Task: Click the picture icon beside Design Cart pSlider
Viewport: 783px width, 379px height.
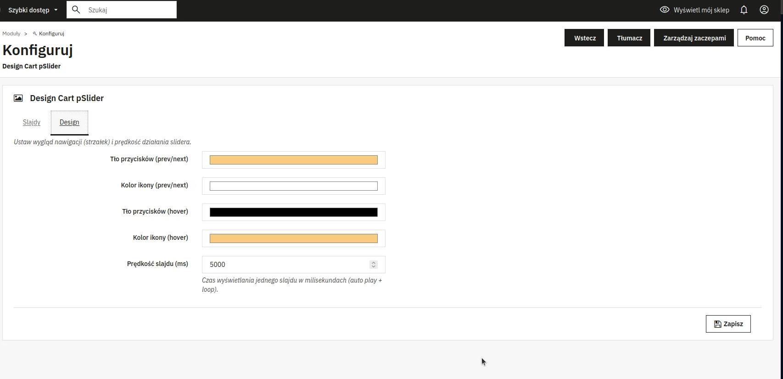Action: 18,98
